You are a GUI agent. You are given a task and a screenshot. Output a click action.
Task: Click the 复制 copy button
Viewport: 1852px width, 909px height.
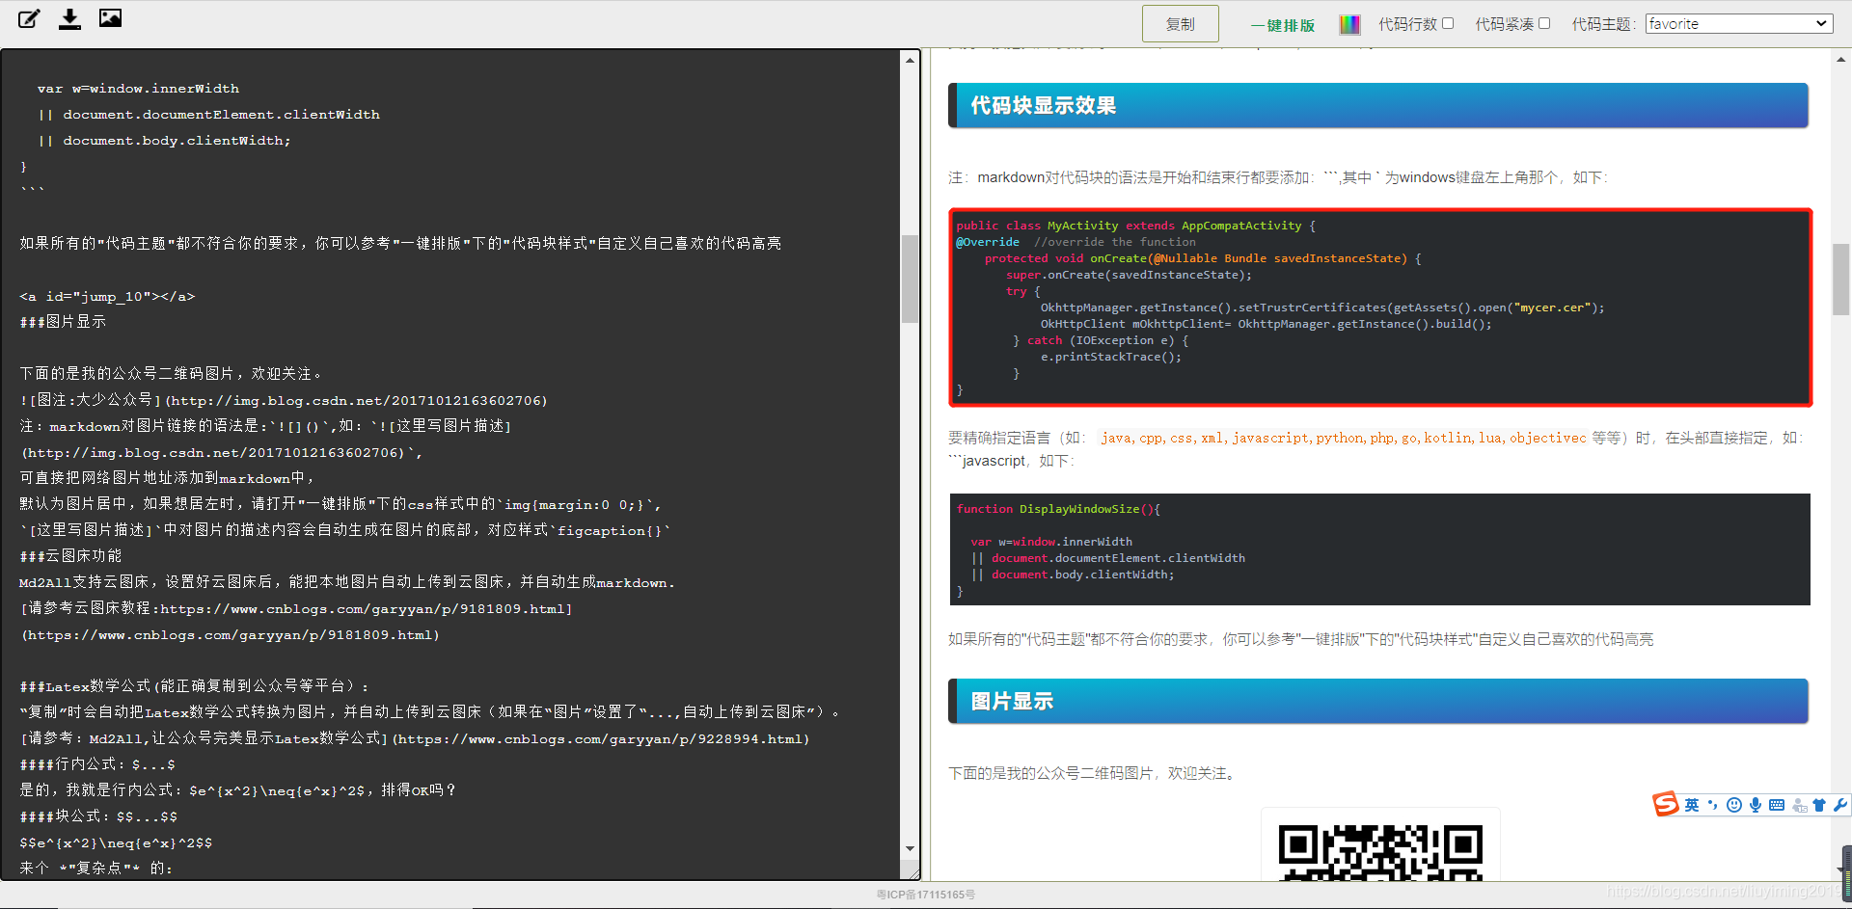(x=1180, y=24)
